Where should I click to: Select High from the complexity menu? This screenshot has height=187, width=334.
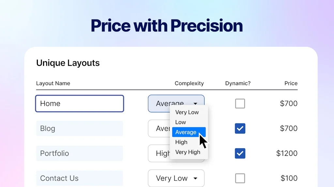(181, 142)
